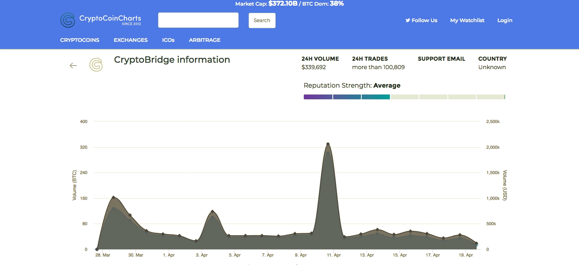Select the purple reputation strength segment
This screenshot has width=579, height=265.
pyautogui.click(x=318, y=97)
